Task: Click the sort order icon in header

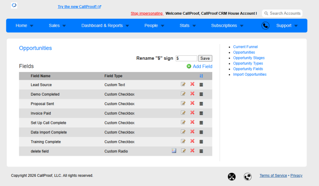Action: (x=201, y=76)
